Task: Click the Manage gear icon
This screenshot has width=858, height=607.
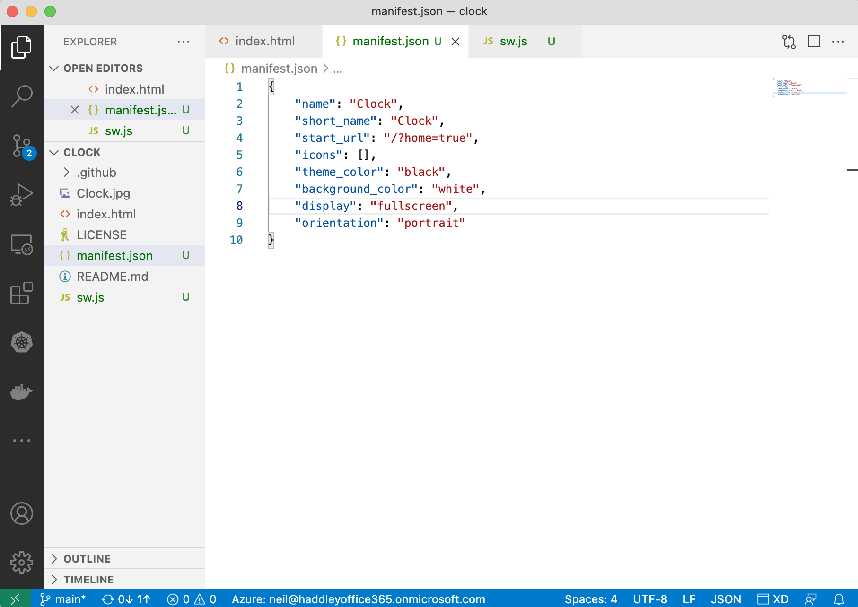Action: pyautogui.click(x=22, y=563)
